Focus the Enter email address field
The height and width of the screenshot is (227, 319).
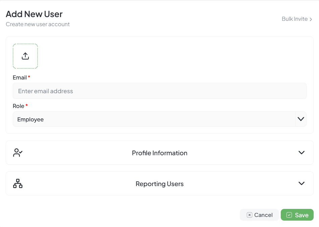coord(159,91)
